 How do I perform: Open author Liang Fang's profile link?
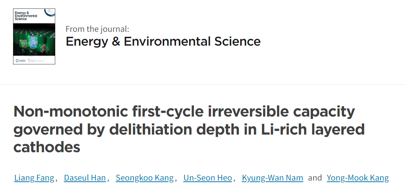point(34,178)
